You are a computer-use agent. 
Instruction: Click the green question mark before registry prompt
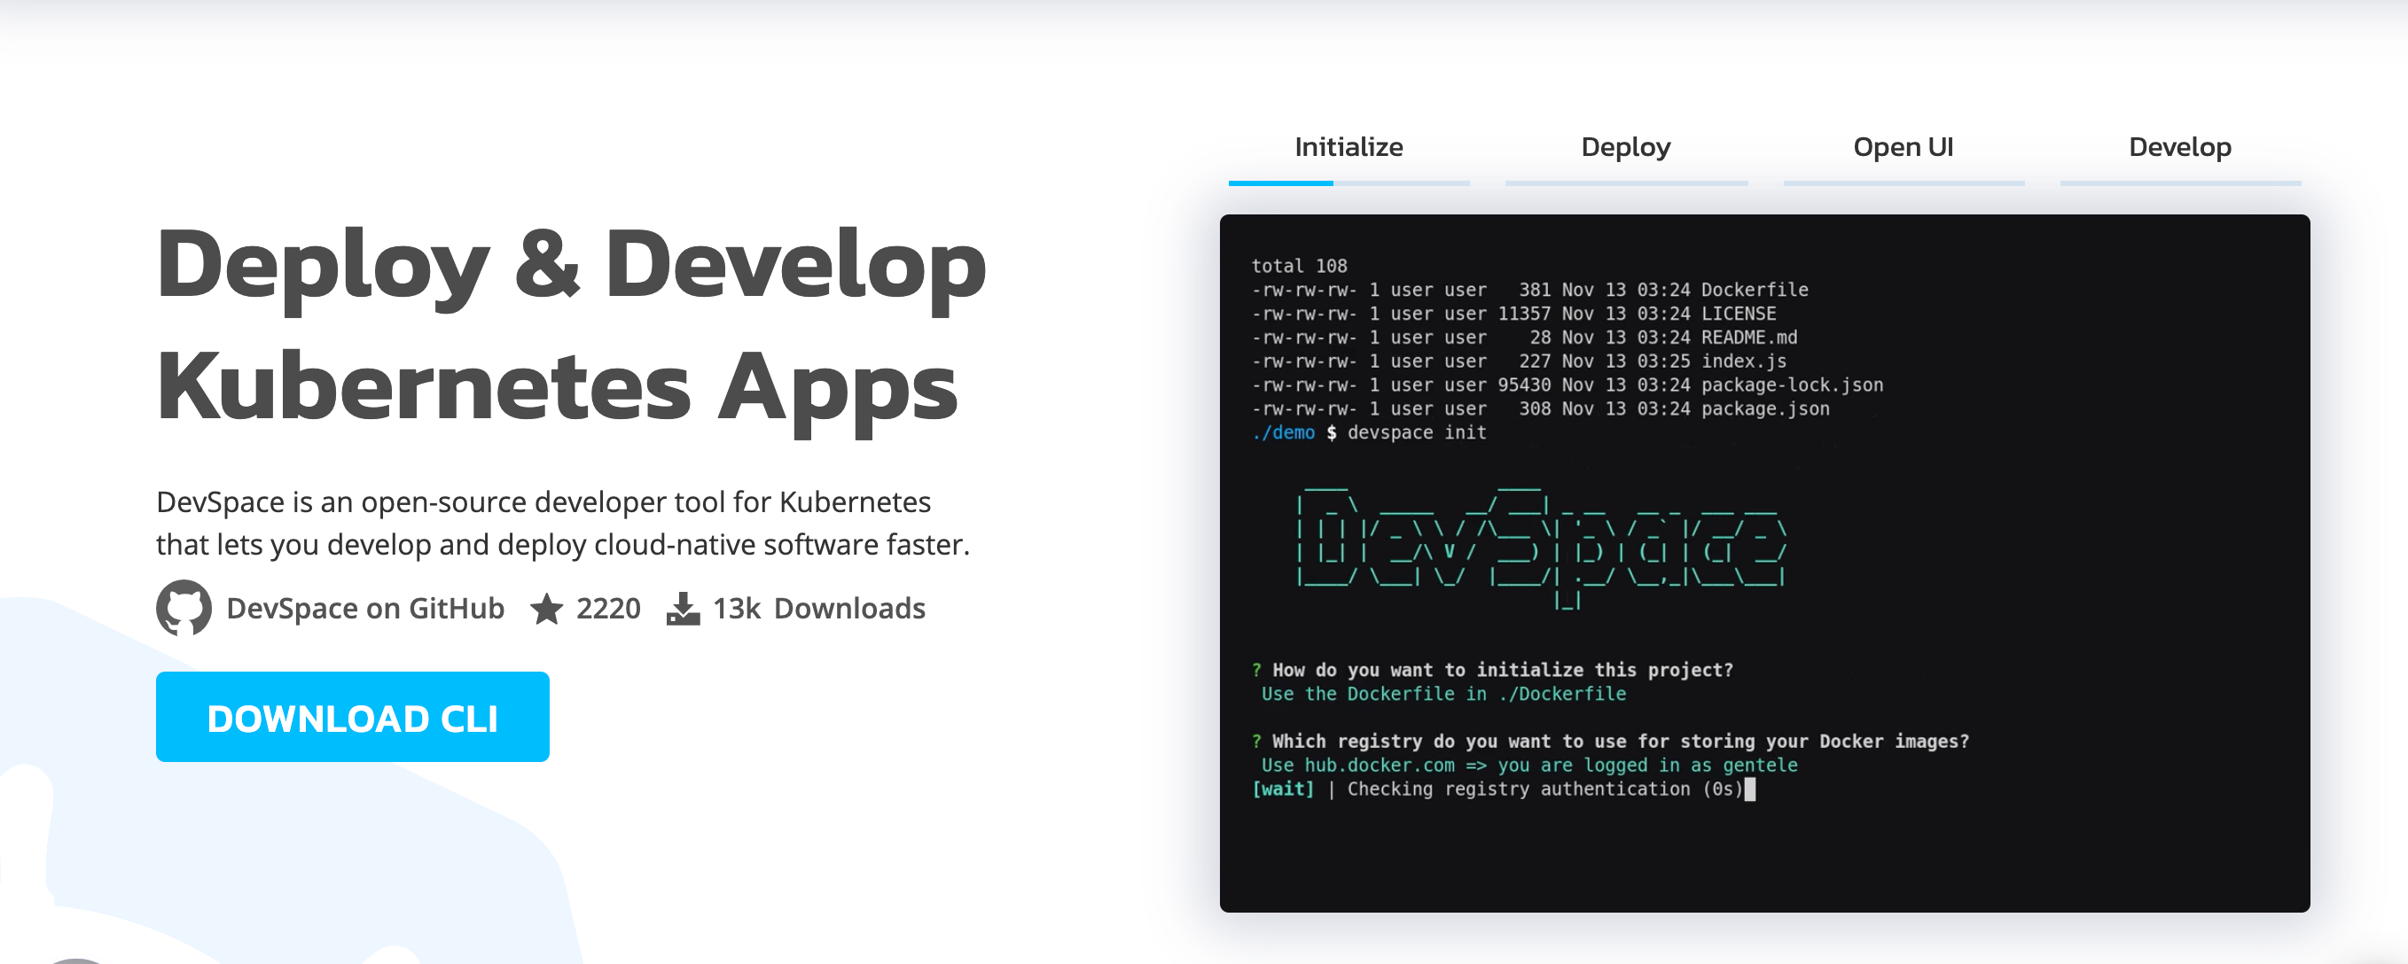1257,741
